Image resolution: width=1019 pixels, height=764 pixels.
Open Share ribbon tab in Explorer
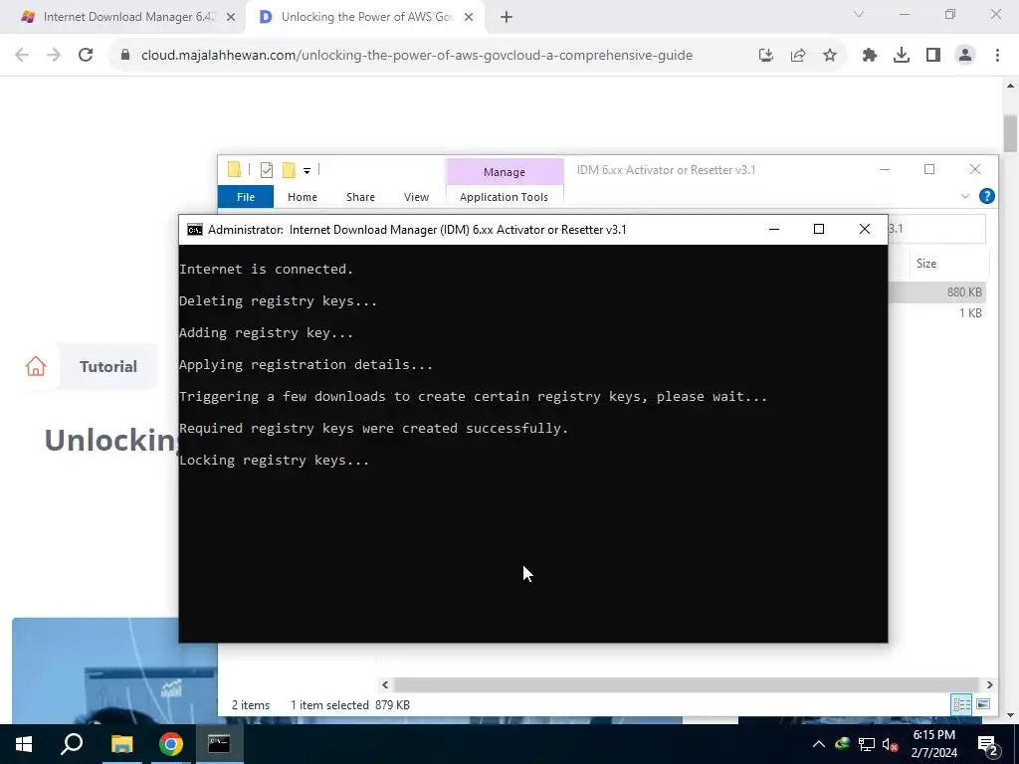[x=360, y=197]
